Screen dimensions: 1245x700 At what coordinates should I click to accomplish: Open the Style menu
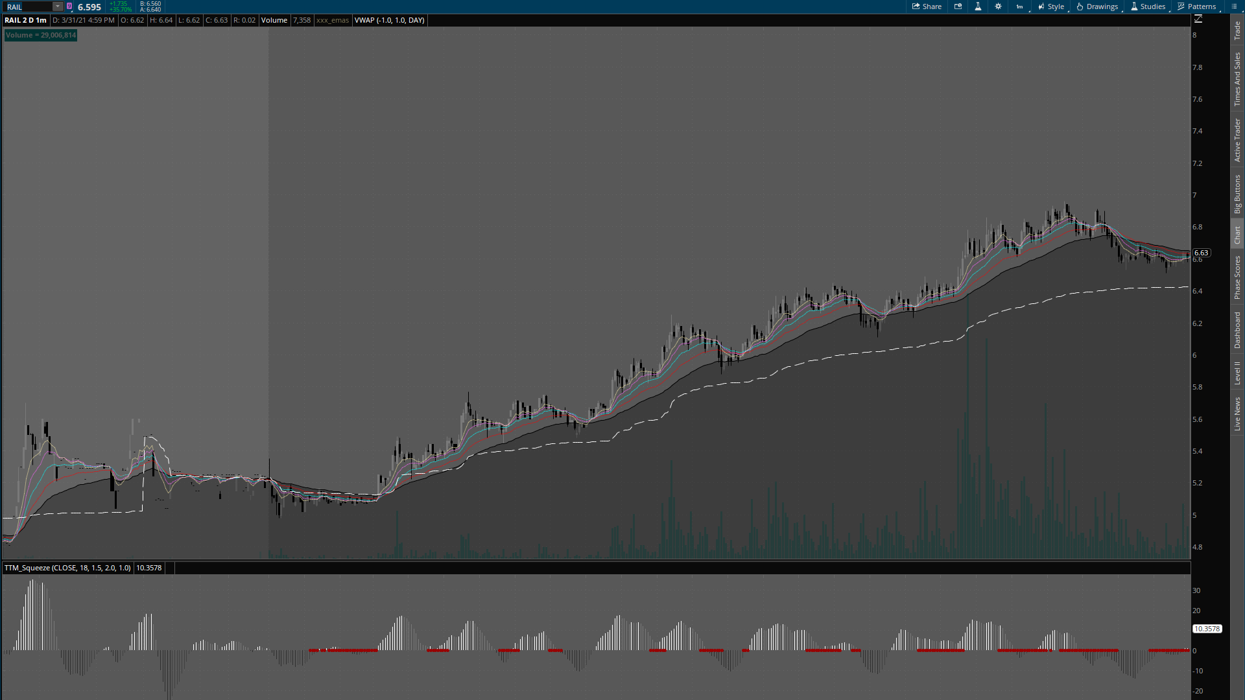[x=1051, y=6]
